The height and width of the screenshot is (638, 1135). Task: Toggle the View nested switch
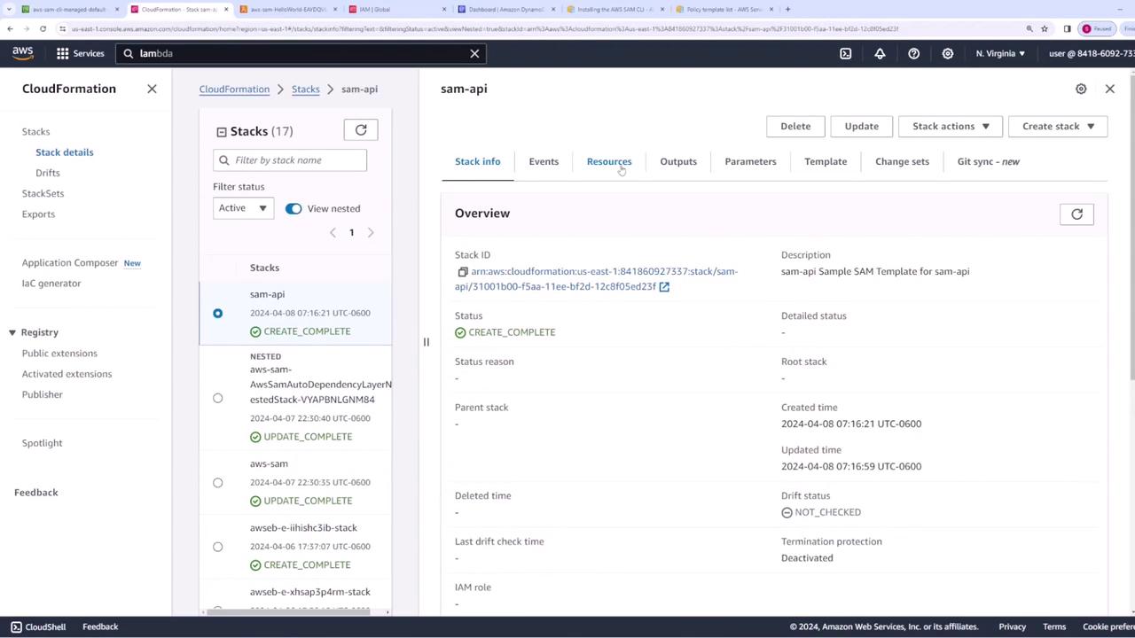click(294, 208)
